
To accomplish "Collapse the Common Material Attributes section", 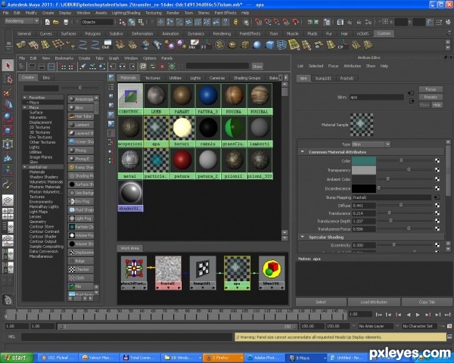I will [302, 152].
